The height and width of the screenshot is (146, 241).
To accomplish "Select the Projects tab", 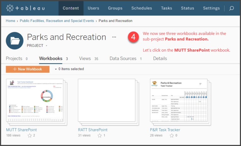I will [14, 58].
